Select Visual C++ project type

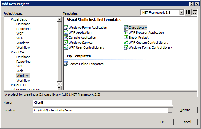tap(19, 85)
